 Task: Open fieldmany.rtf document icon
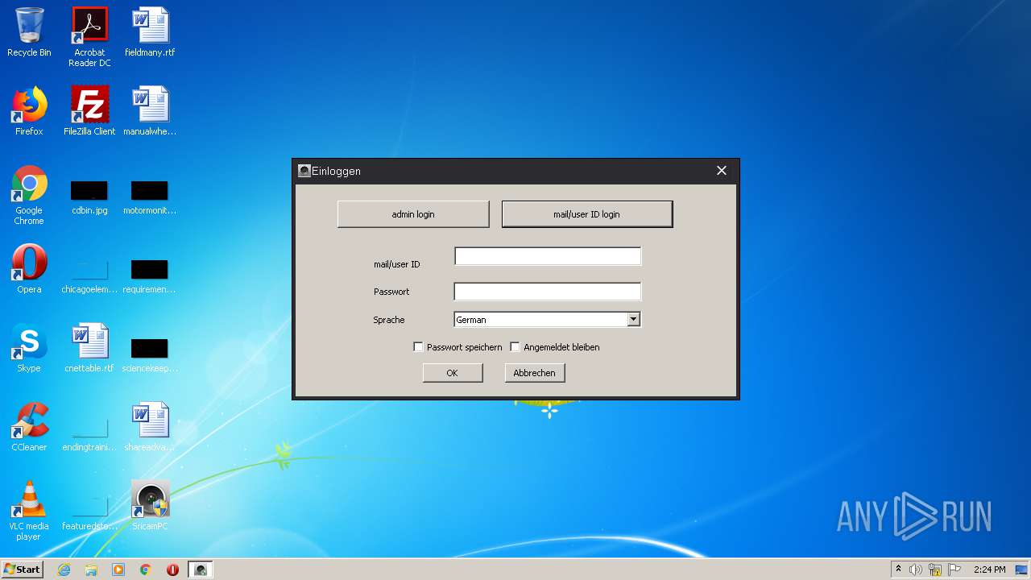[150, 32]
